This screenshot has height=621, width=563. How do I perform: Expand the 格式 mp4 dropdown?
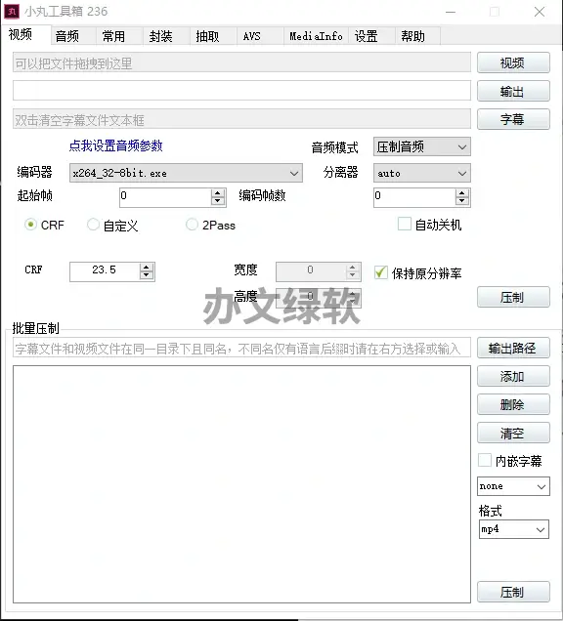click(x=514, y=529)
